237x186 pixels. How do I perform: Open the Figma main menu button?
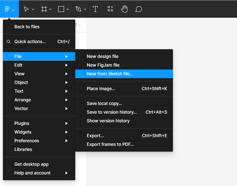pos(9,9)
